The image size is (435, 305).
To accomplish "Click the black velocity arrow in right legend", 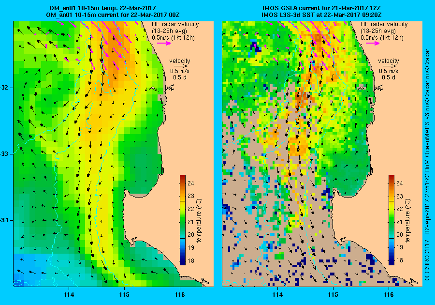I will (390, 66).
